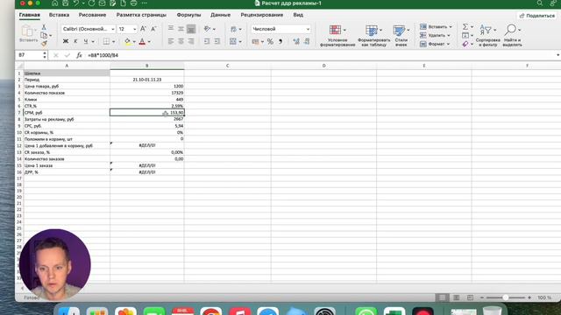Copy selection with copy icon
561x315 pixels.
[x=44, y=35]
